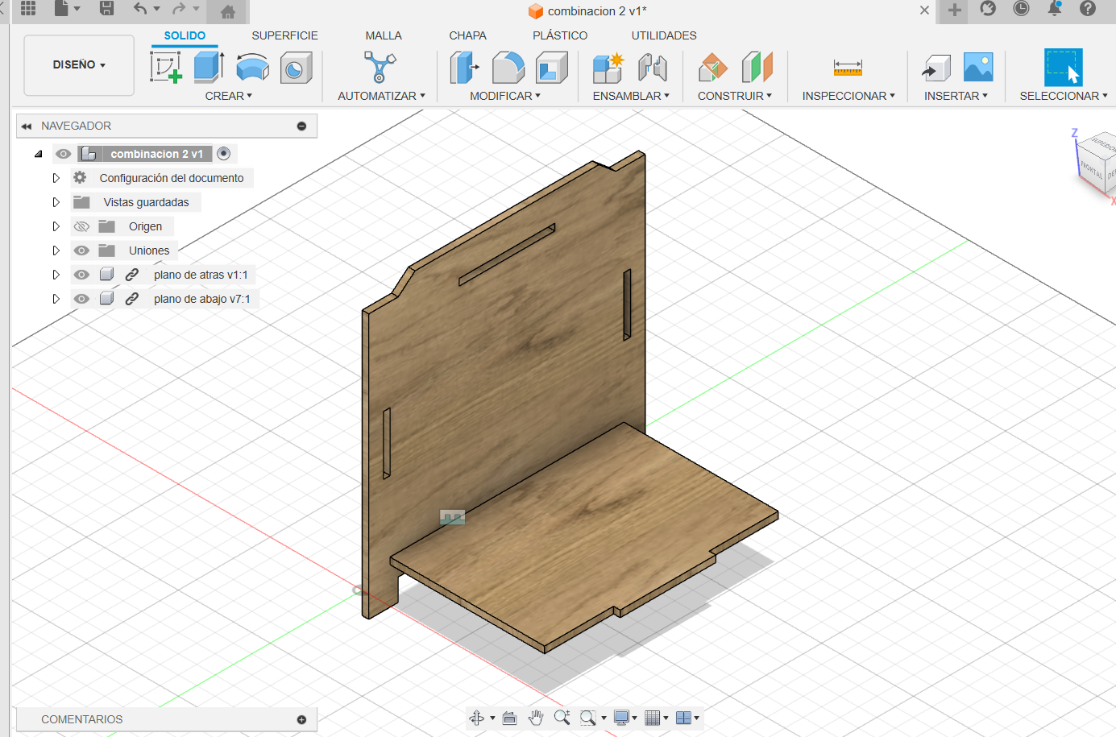Image resolution: width=1116 pixels, height=737 pixels.
Task: Click the Measure ruler icon
Action: click(848, 68)
